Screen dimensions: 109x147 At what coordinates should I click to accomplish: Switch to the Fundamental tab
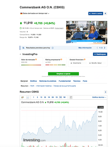(65, 81)
